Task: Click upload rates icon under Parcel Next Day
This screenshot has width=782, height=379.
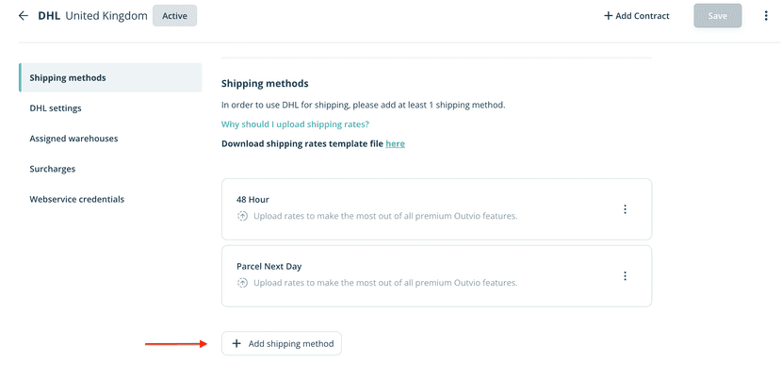Action: [x=242, y=283]
